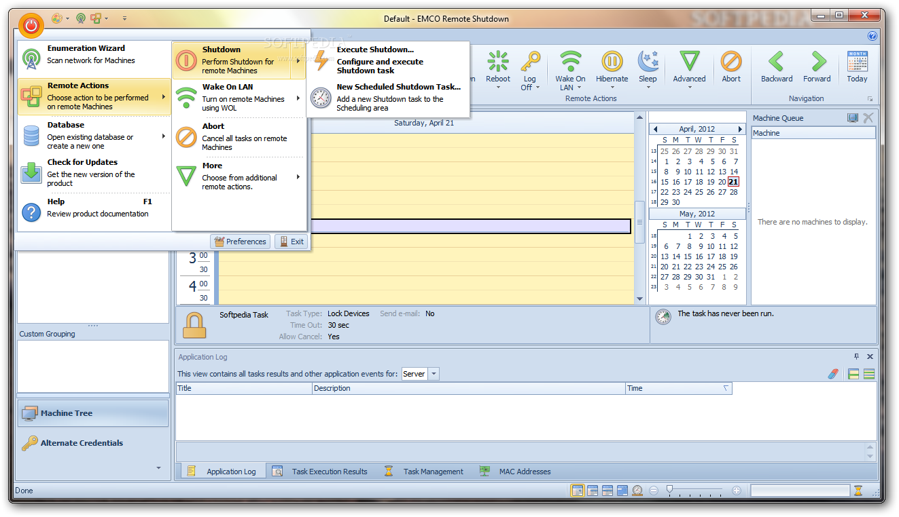The height and width of the screenshot is (517, 899).
Task: Click zoom in plus in status bar
Action: [x=736, y=491]
